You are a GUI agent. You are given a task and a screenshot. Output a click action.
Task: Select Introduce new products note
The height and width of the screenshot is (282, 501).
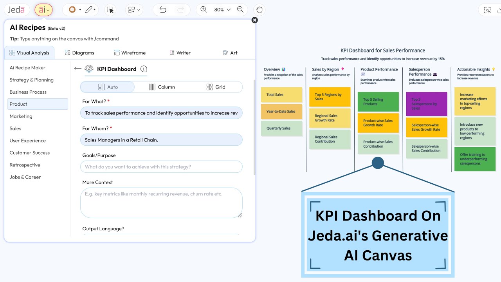coord(475,131)
